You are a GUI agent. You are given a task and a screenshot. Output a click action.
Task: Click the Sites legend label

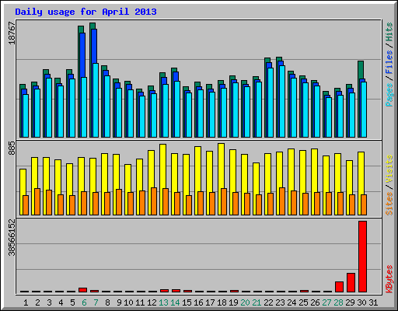click(389, 204)
